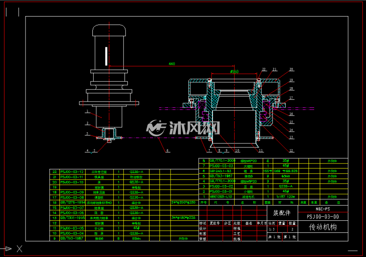366x257 pixels.
Task: Select balloon number 10 under the section view
Action: point(237,151)
